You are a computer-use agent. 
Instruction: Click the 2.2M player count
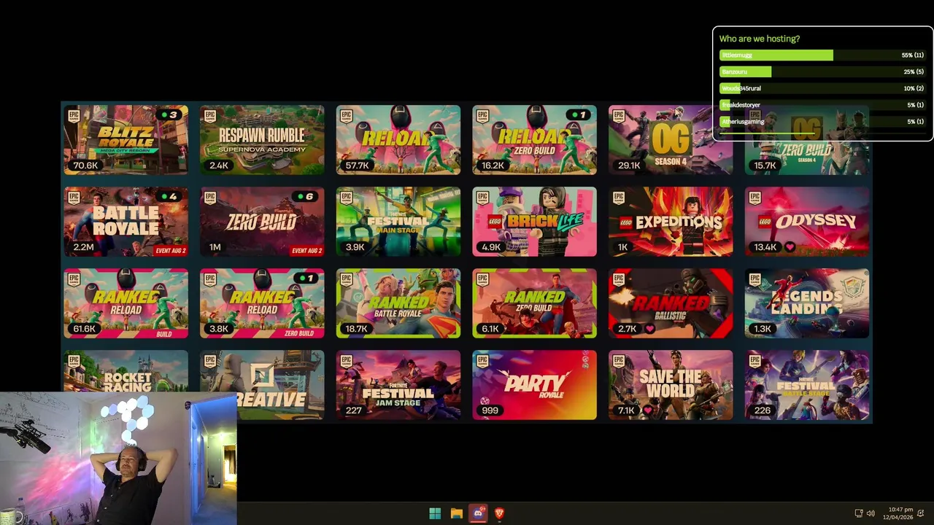point(83,247)
